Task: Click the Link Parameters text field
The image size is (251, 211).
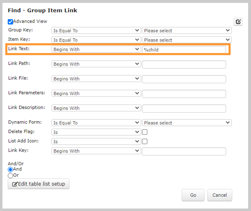Action: (x=184, y=94)
